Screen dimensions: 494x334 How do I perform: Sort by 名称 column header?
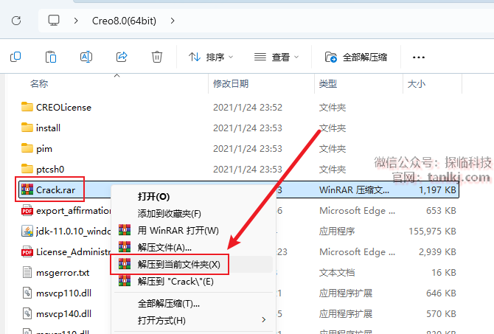click(x=39, y=84)
